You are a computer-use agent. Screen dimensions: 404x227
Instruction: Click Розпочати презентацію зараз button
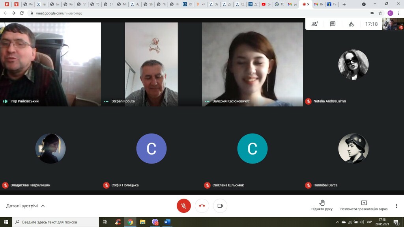[364, 205]
